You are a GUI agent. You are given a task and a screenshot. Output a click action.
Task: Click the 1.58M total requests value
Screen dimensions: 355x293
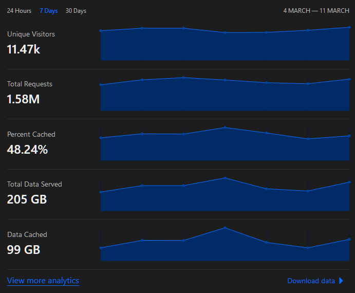[x=23, y=99]
